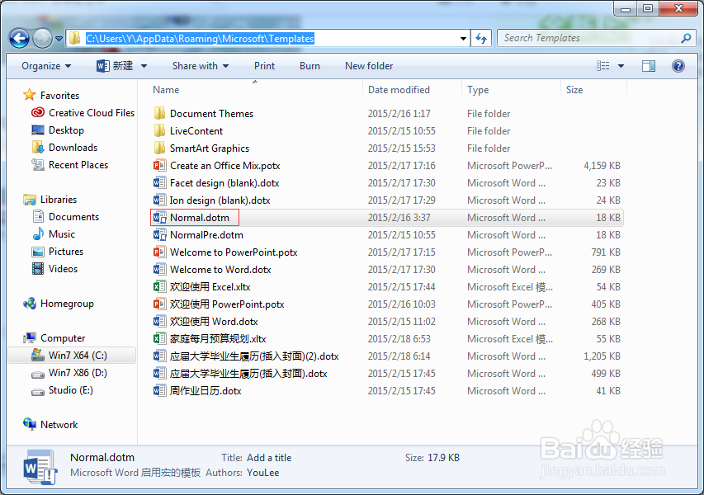Open the Organize dropdown menu

pos(45,65)
